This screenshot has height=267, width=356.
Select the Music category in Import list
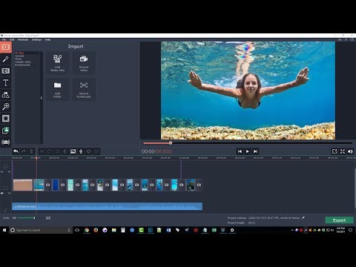[x=19, y=59]
